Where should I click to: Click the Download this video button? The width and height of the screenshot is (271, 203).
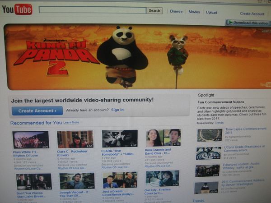pos(248,23)
